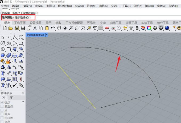The width and height of the screenshot is (181, 123).
Task: Switch to the 可见性 toolbar tab
Action: point(91,23)
